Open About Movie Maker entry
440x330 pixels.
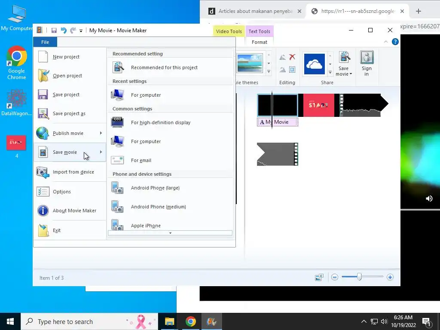[x=70, y=211]
